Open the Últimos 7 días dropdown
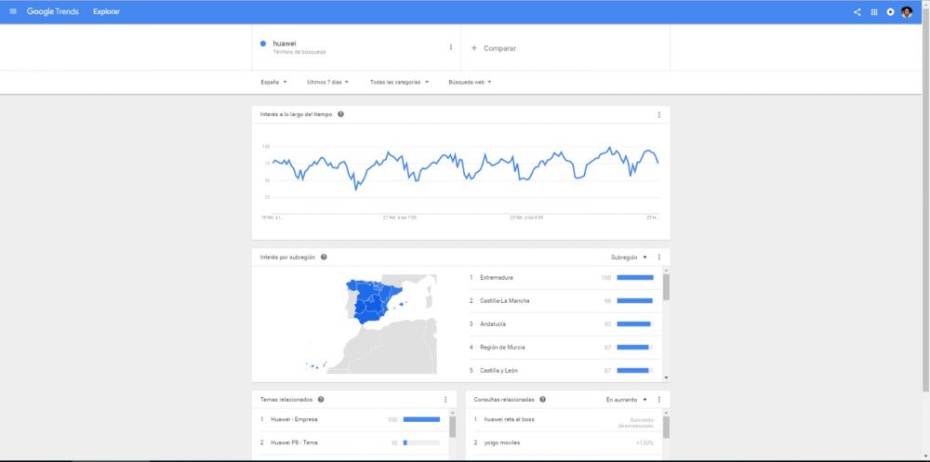 click(328, 83)
